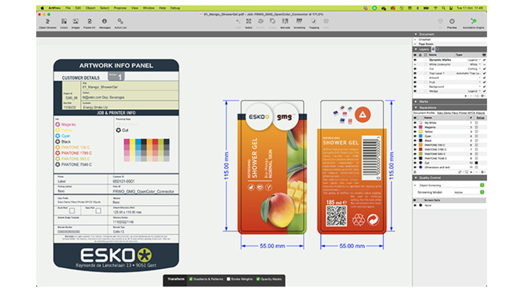520x292 pixels.
Task: Open the Screening tool
Action: [x=299, y=23]
